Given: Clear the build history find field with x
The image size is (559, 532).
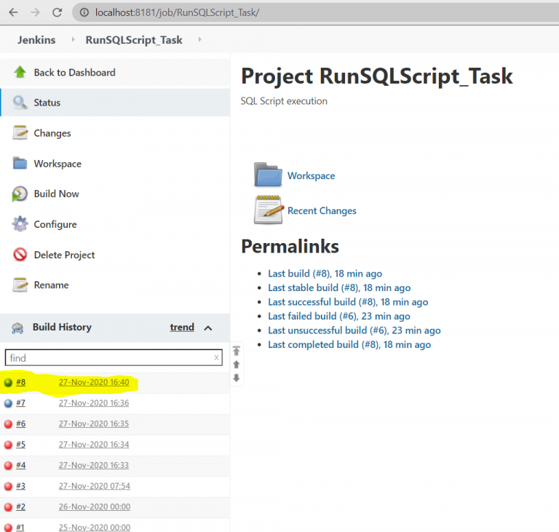Looking at the screenshot, I should pos(216,358).
